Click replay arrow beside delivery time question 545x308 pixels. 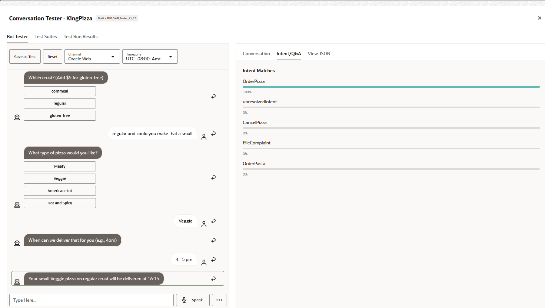tap(213, 240)
